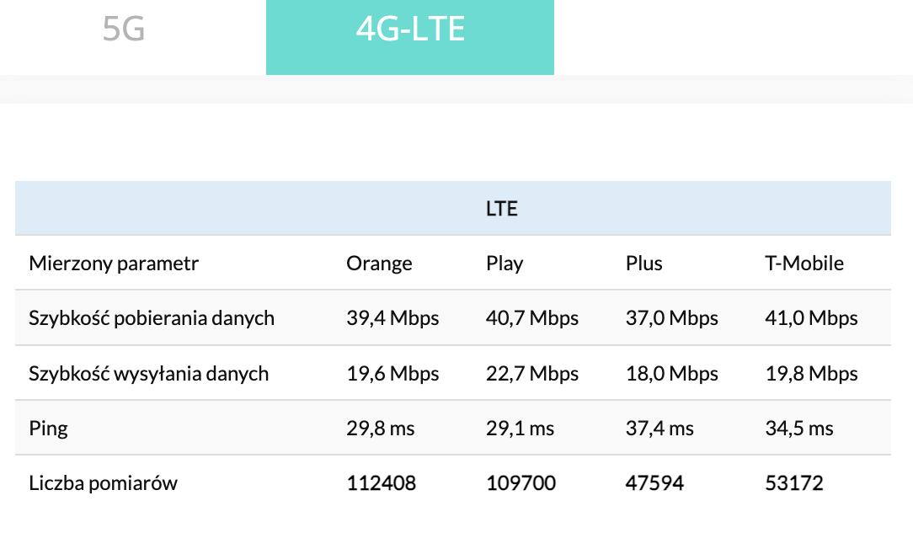The image size is (913, 554).
Task: Click the Orange column header
Action: click(x=379, y=264)
